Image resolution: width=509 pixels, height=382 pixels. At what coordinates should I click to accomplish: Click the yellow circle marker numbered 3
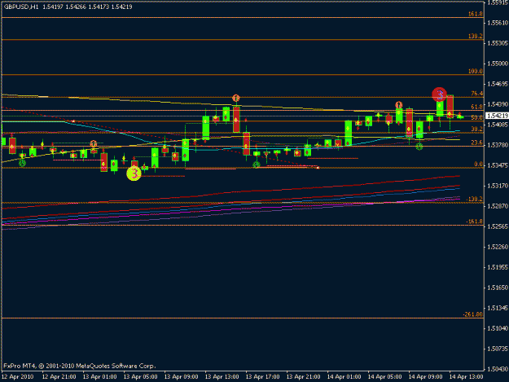click(134, 173)
